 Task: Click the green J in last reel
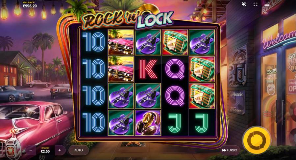(202, 123)
